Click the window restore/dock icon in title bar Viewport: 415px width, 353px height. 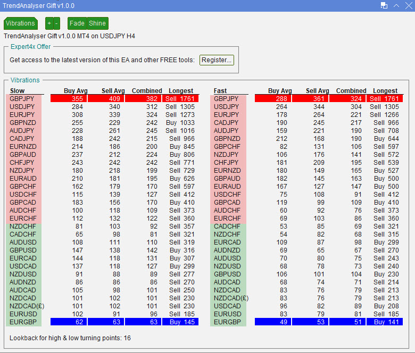(384, 5)
